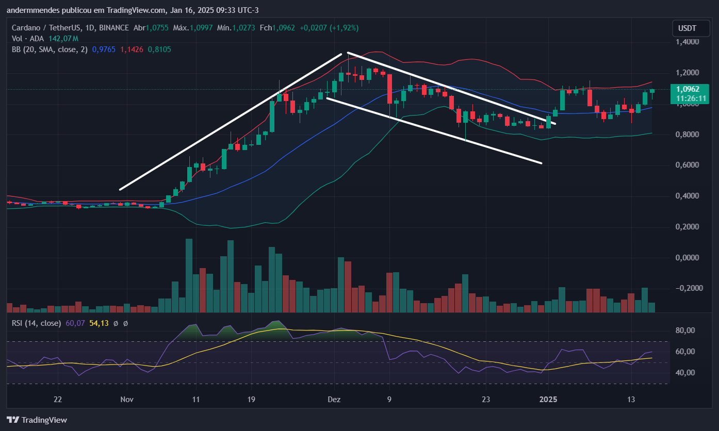
Task: Select the Vol · ADA indicator legend
Action: (29, 38)
